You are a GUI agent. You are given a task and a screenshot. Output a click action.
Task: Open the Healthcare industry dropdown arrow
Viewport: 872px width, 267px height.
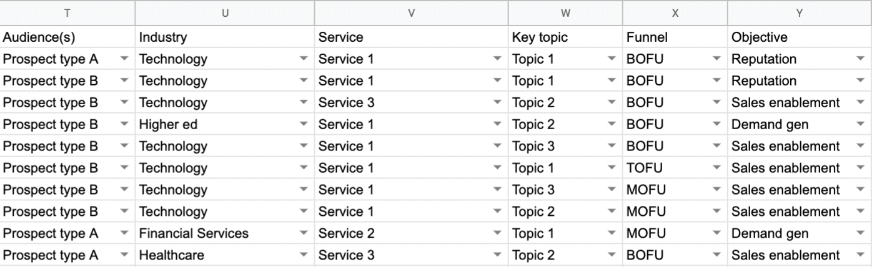tap(304, 255)
